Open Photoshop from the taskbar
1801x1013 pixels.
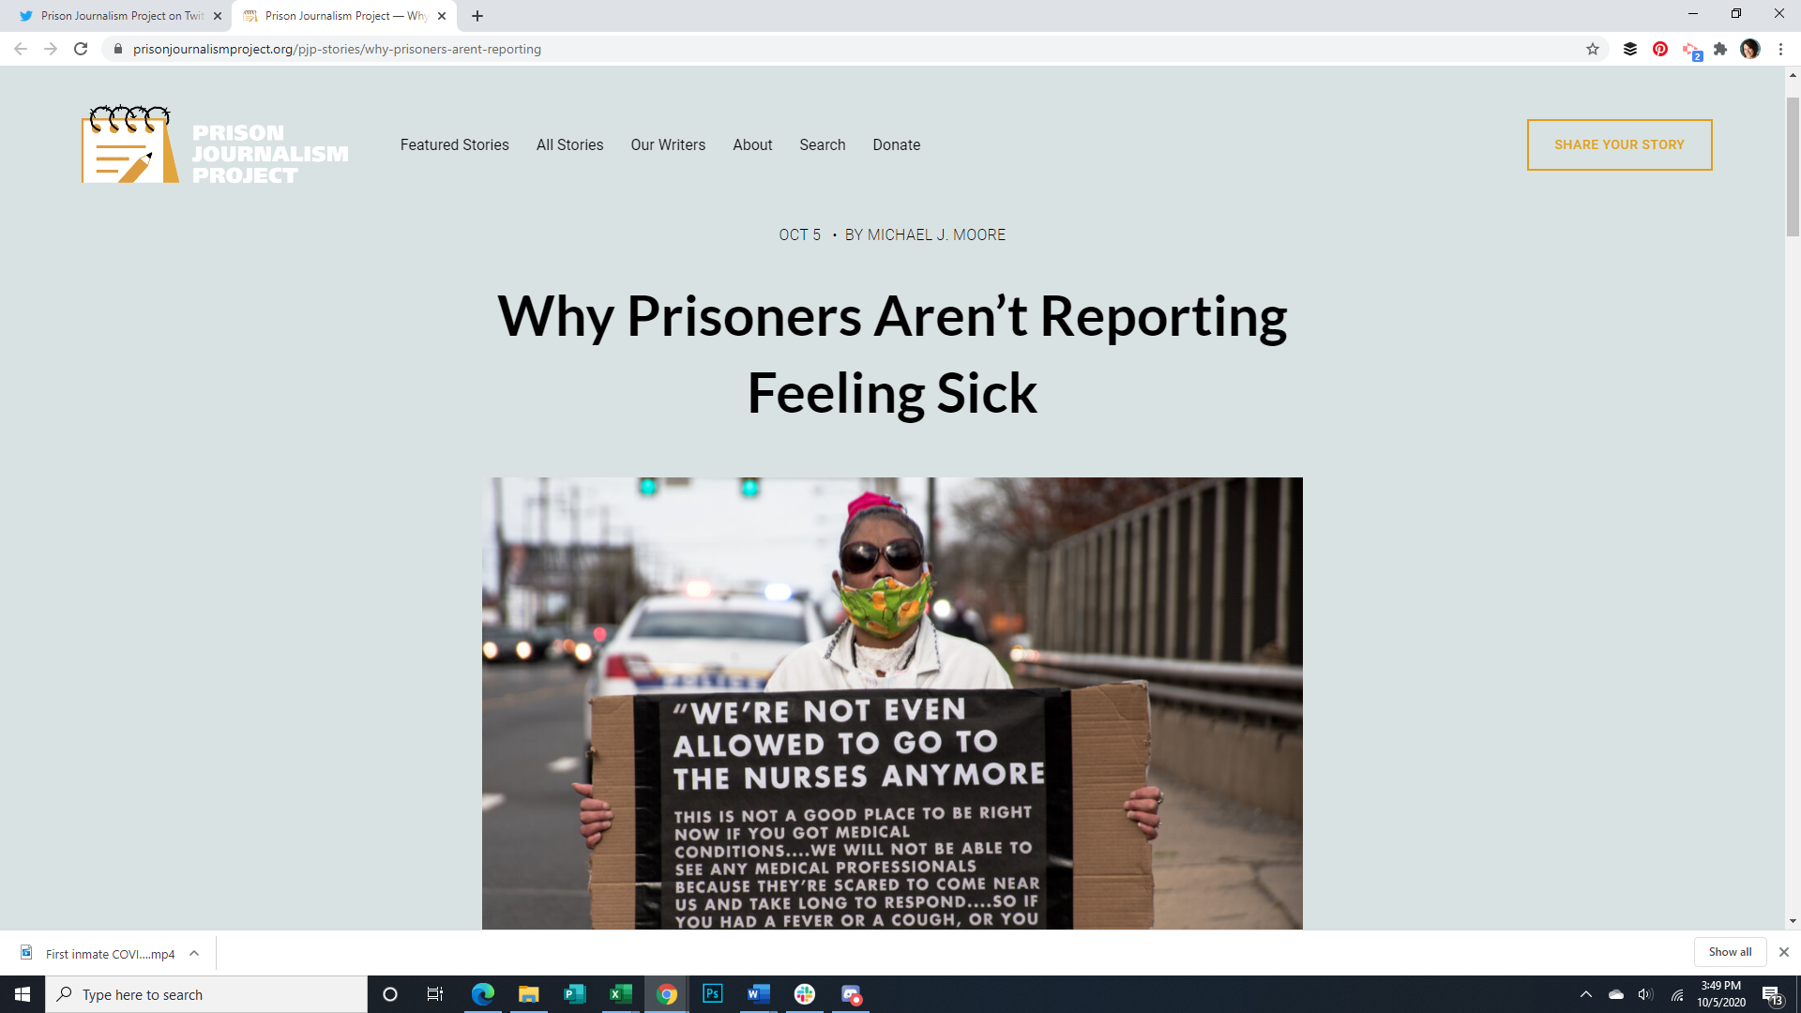(712, 994)
